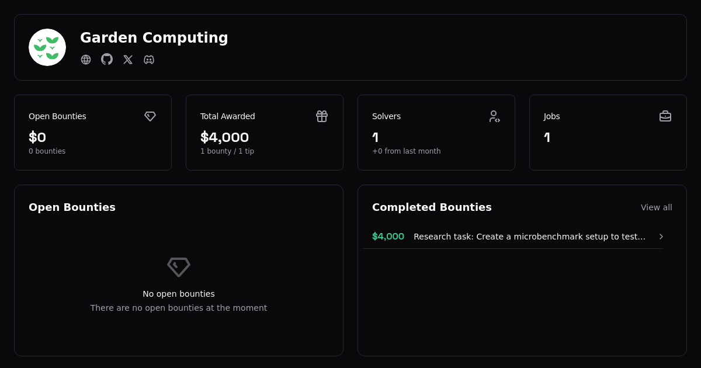Image resolution: width=701 pixels, height=368 pixels.
Task: Click the solvers icon on Solvers card
Action: click(x=495, y=116)
